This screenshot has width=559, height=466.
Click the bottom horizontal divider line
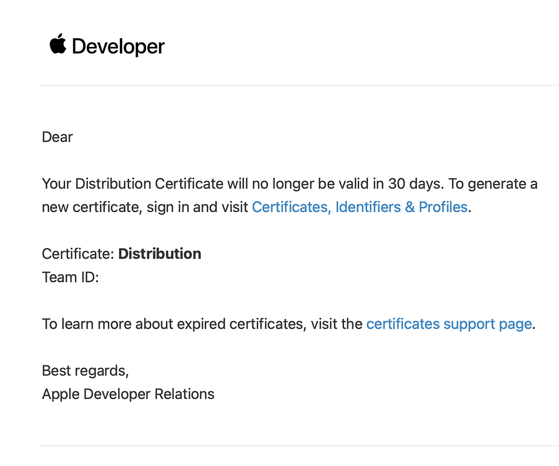[x=299, y=445]
